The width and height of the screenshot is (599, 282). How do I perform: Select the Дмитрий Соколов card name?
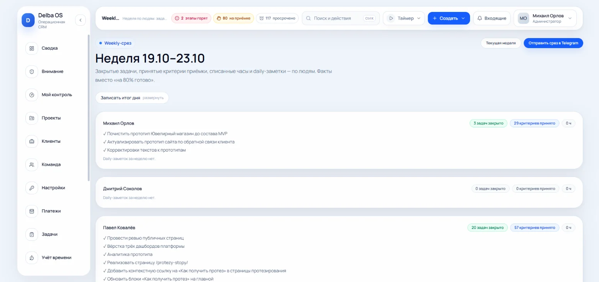pos(122,189)
